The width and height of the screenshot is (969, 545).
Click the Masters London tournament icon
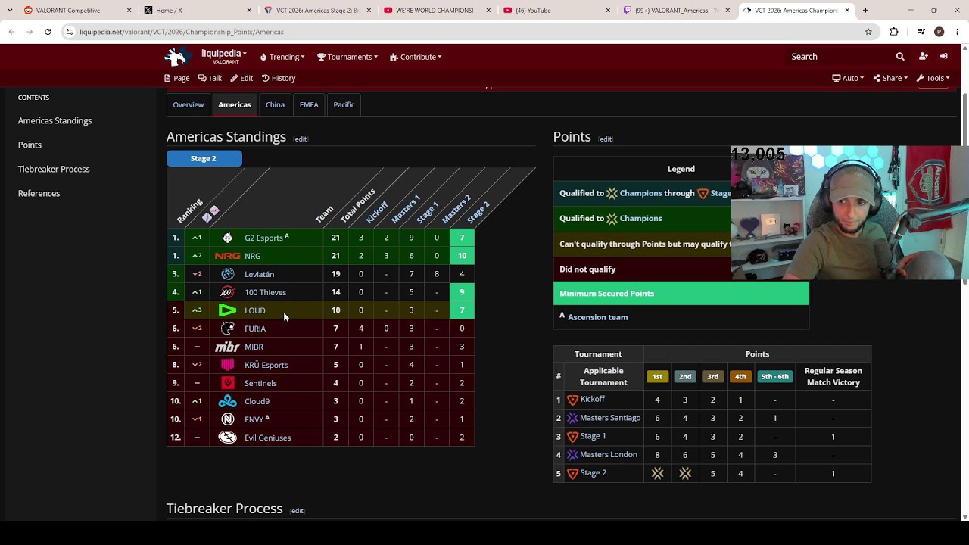point(572,455)
